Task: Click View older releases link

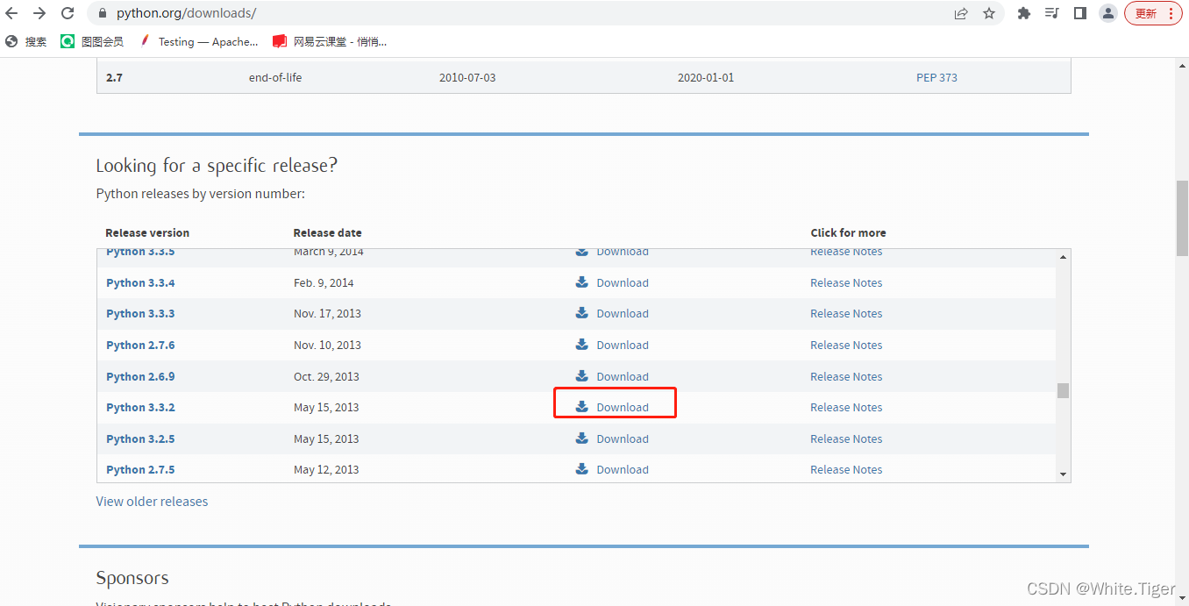Action: click(x=152, y=502)
